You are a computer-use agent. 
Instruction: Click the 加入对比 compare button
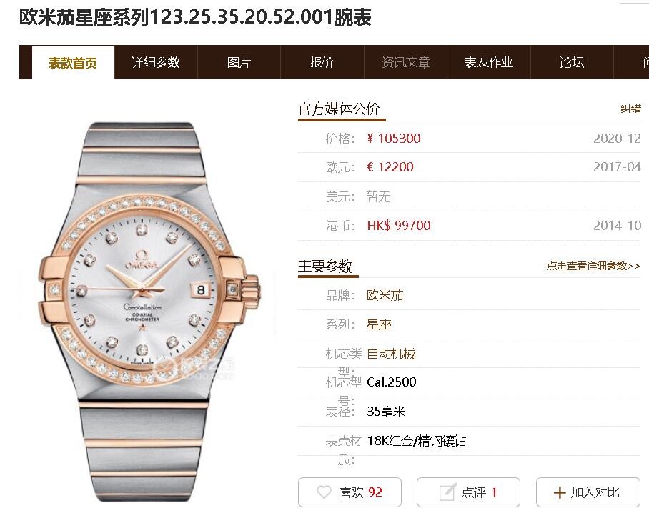click(588, 492)
